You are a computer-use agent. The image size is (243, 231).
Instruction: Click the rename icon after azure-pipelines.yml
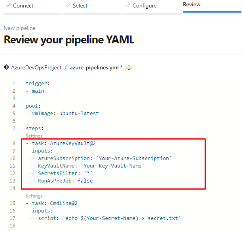pyautogui.click(x=129, y=67)
